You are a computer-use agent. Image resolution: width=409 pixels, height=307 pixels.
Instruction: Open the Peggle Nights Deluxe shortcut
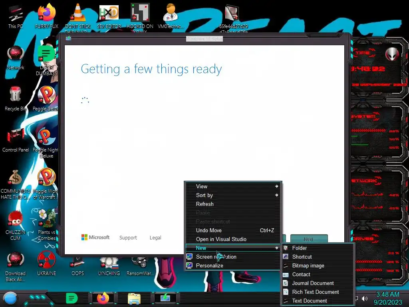coord(46,143)
